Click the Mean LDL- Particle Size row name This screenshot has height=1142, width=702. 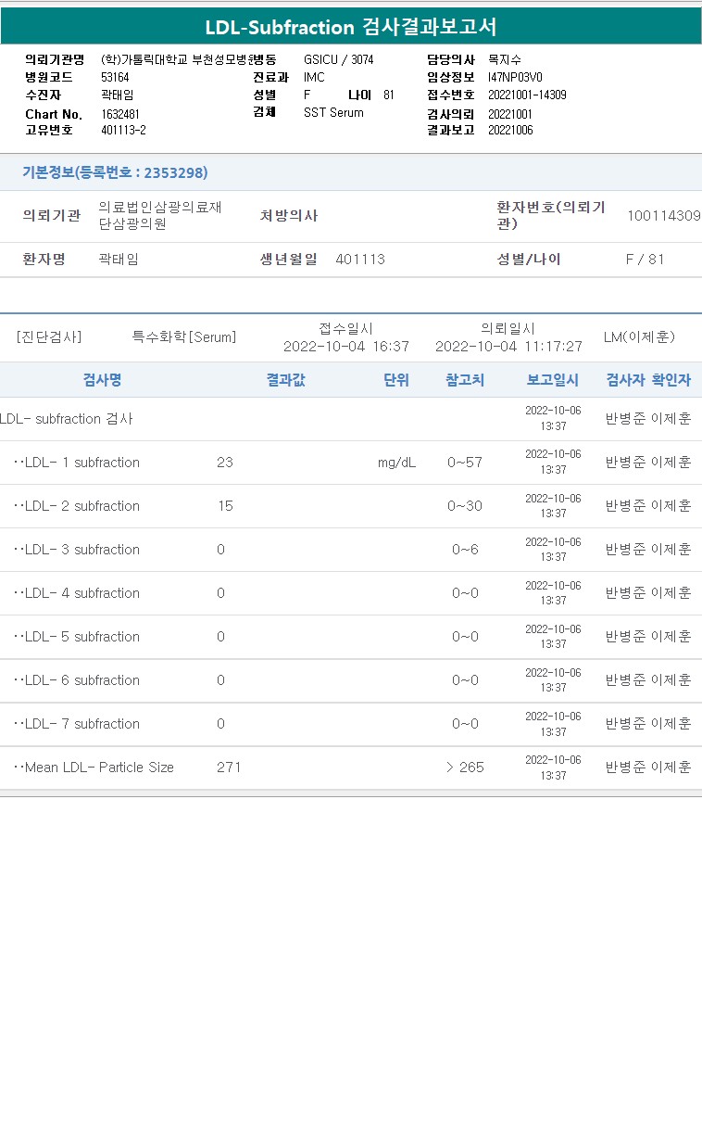[94, 768]
